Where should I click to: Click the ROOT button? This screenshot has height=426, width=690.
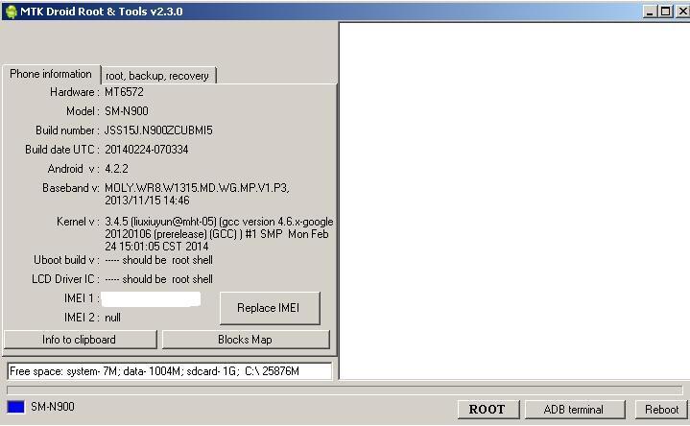[487, 410]
